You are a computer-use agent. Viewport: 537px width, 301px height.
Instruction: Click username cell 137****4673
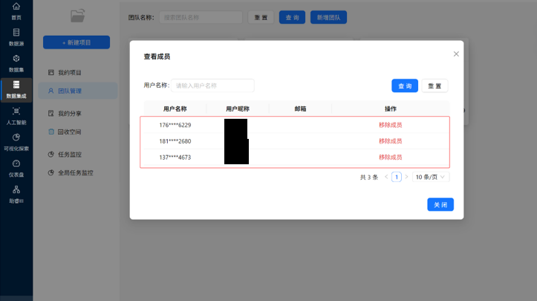click(175, 157)
